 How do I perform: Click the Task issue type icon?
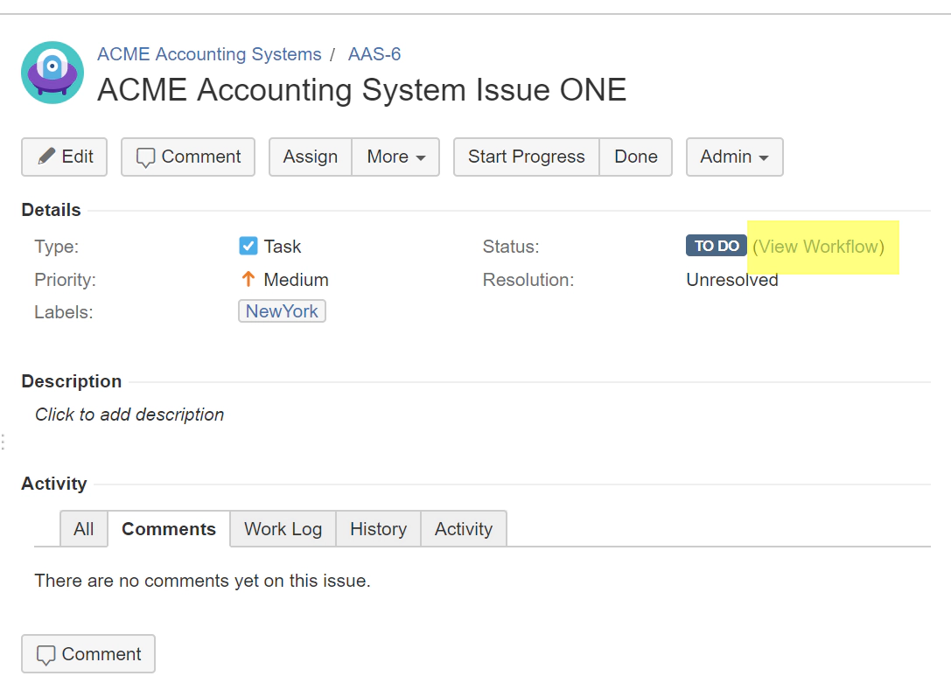click(248, 246)
